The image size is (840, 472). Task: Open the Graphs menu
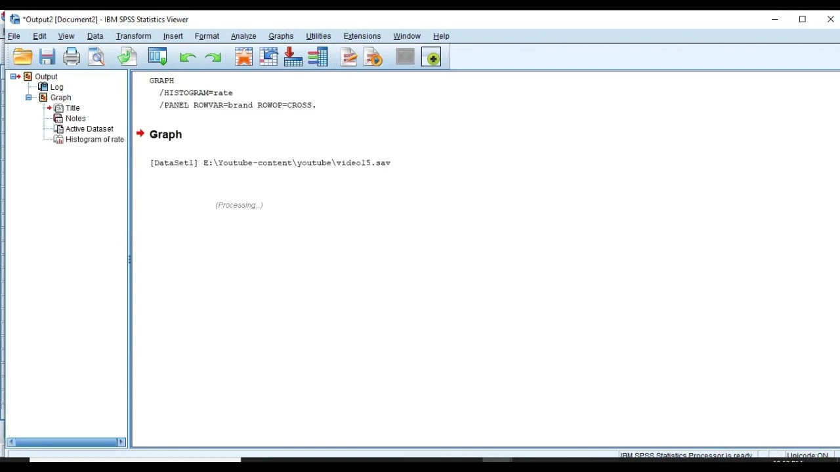(281, 36)
